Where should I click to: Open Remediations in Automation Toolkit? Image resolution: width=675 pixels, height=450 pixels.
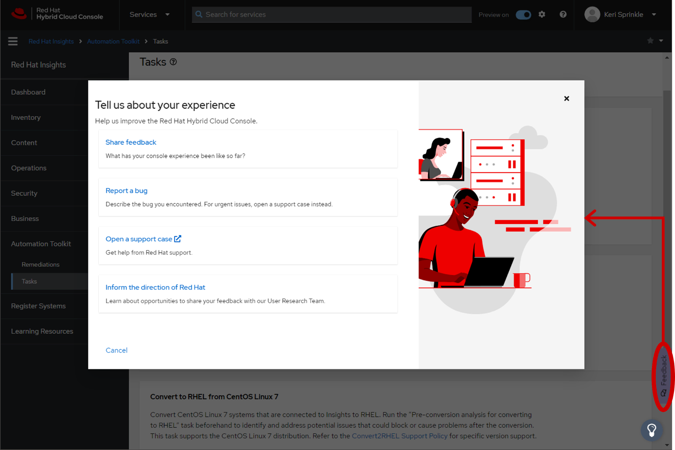[x=41, y=264]
